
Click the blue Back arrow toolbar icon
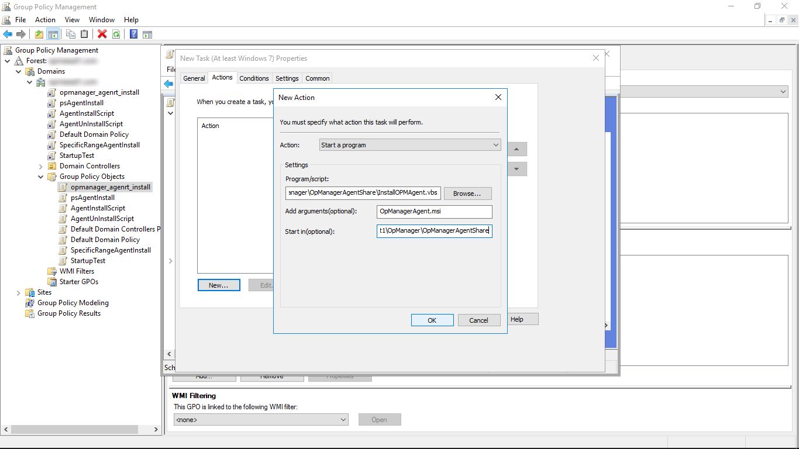click(8, 34)
